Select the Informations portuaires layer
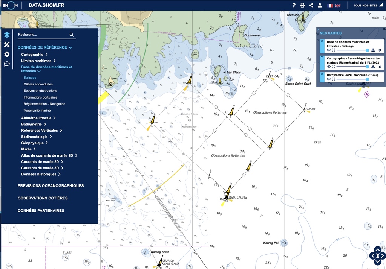 [41, 97]
